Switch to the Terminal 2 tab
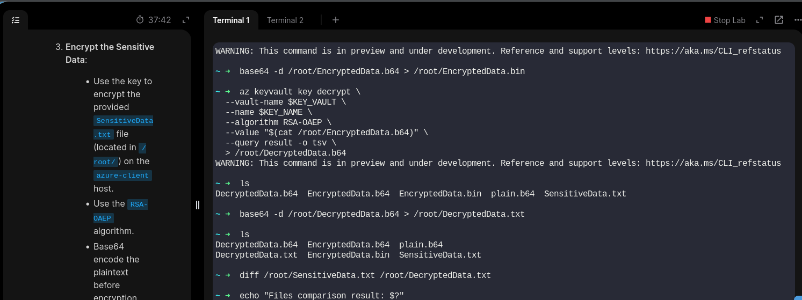 pos(285,20)
